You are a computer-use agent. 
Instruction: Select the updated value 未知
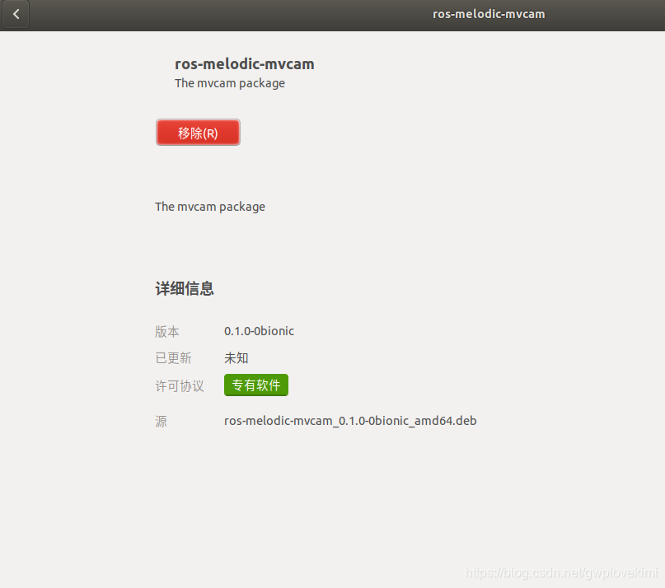point(236,358)
